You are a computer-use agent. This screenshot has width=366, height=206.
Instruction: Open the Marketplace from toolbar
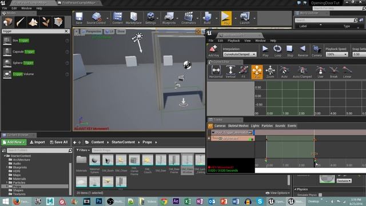click(x=133, y=18)
